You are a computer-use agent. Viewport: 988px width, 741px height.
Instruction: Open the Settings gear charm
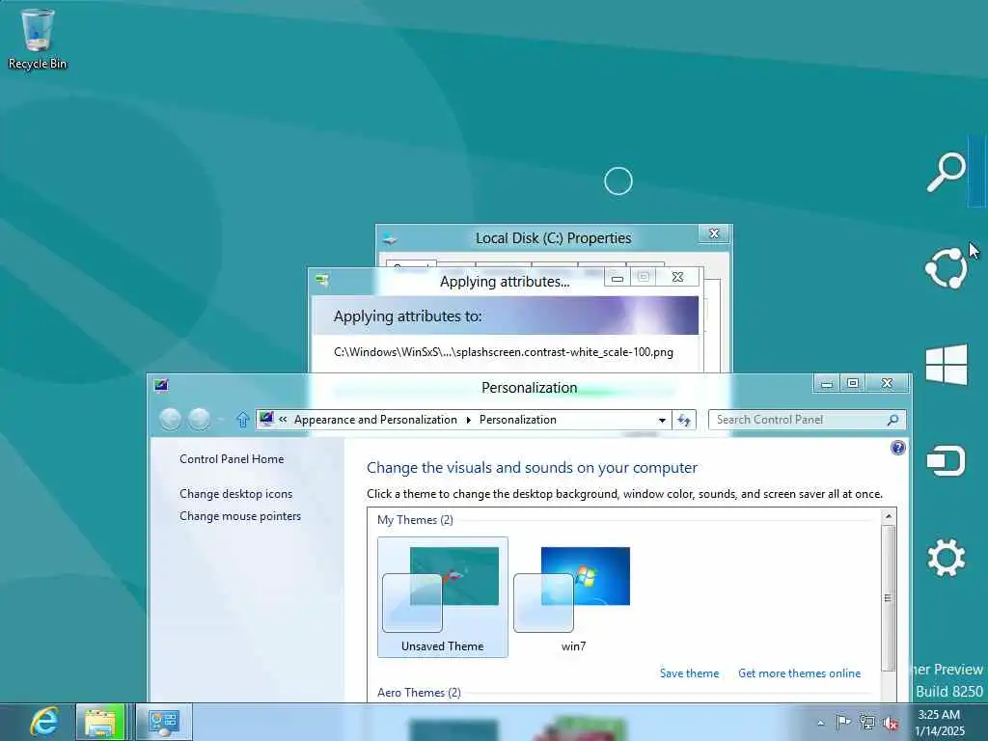[x=946, y=557]
